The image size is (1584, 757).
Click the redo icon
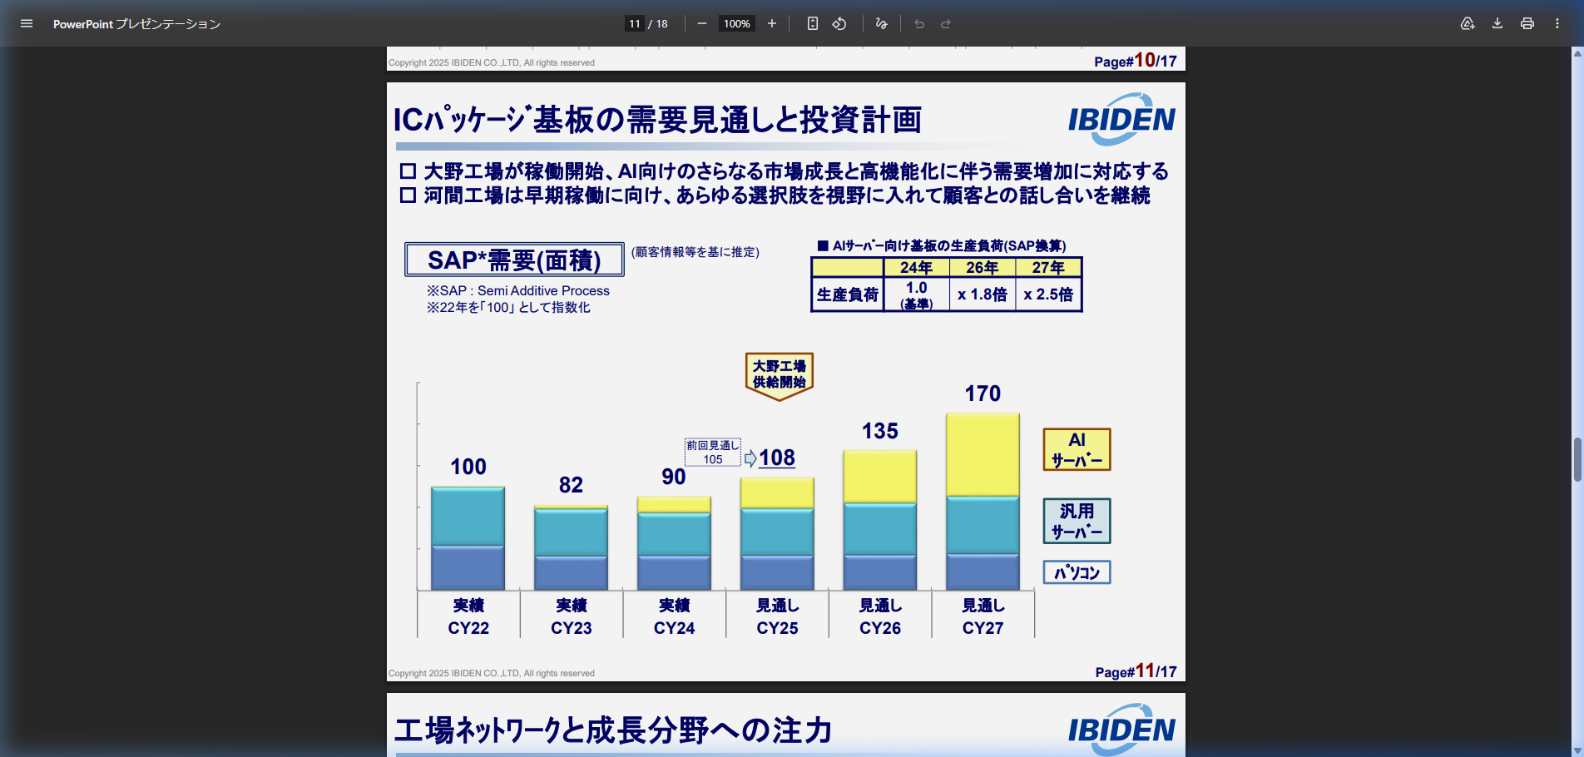945,23
